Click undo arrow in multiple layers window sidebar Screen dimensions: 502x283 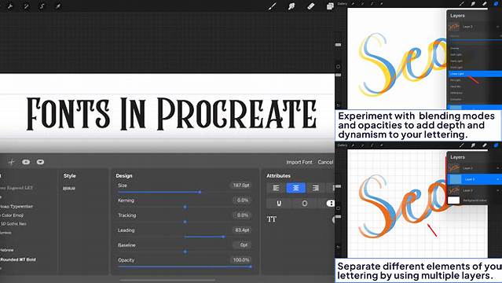[x=339, y=247]
